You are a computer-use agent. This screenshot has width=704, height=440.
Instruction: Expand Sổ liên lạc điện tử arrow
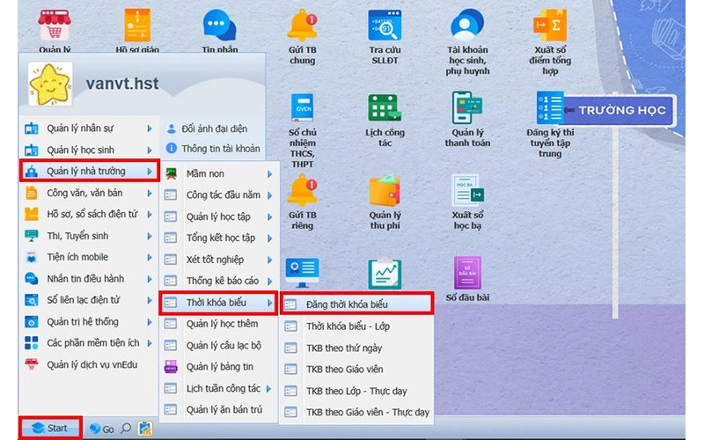[150, 300]
